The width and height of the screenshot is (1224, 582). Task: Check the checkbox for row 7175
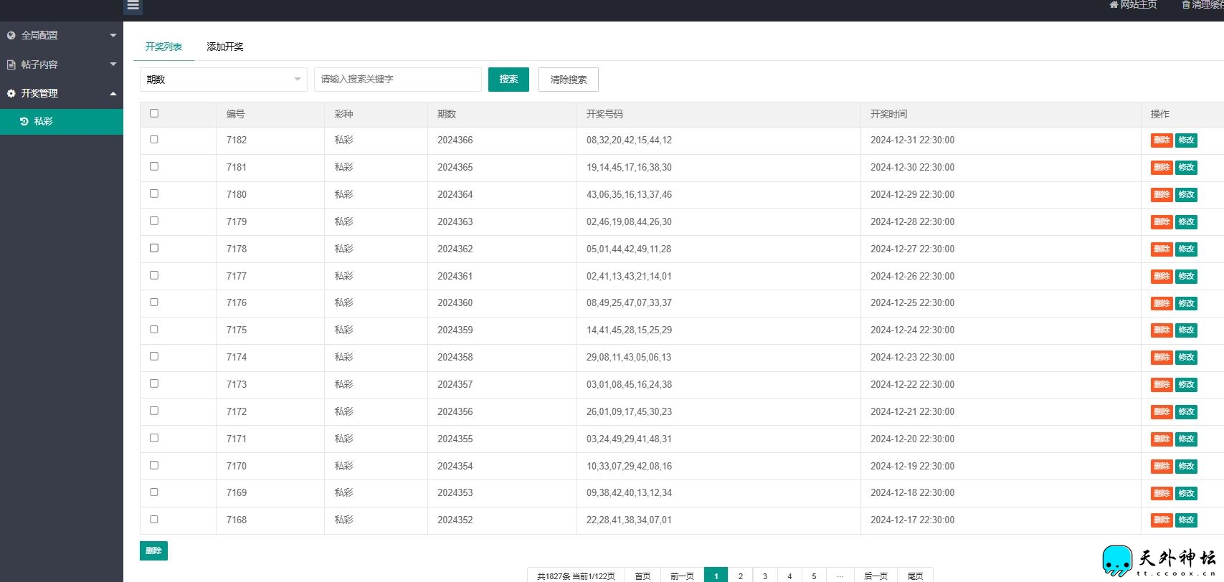click(154, 330)
